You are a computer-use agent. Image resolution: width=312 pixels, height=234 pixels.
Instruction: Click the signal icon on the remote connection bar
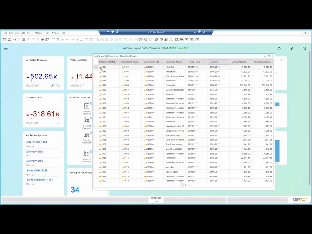coord(117,32)
